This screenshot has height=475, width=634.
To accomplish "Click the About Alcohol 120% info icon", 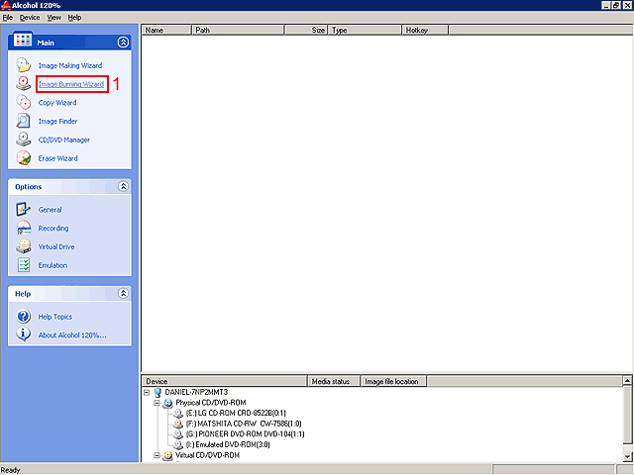I will (24, 334).
